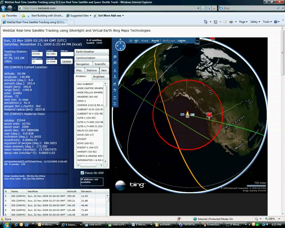
Task: Click the lower N orientation icon
Action: (x=115, y=104)
